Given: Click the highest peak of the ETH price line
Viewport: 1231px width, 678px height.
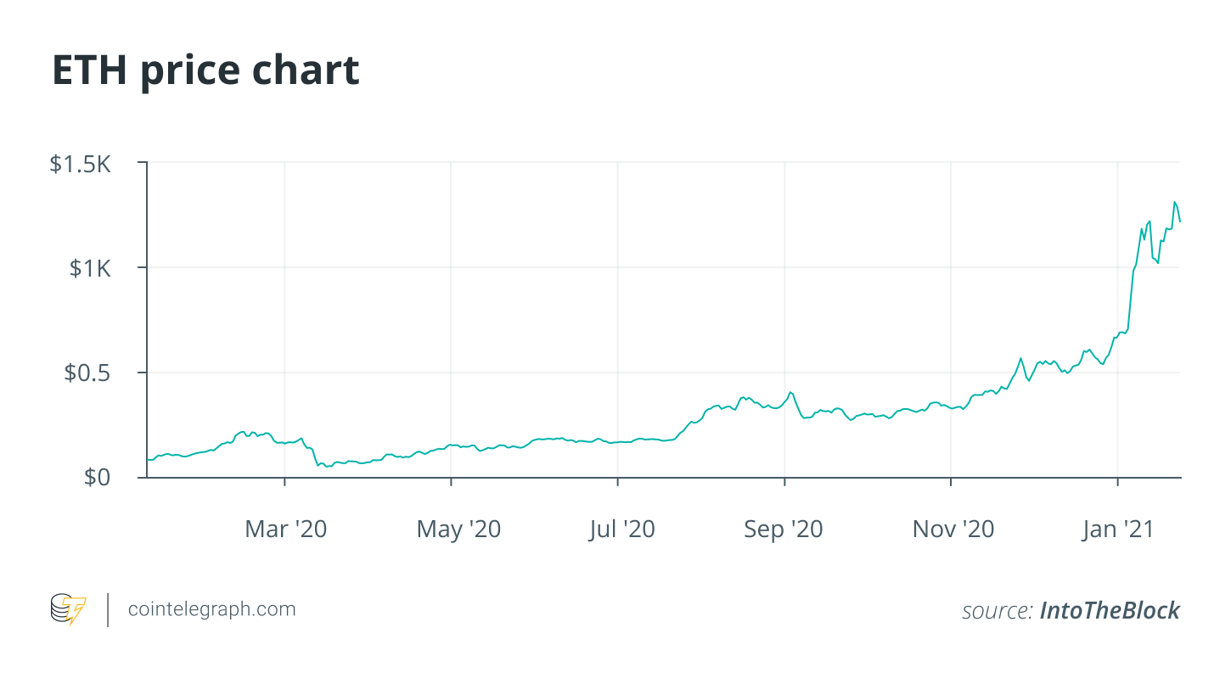Looking at the screenshot, I should (1175, 202).
